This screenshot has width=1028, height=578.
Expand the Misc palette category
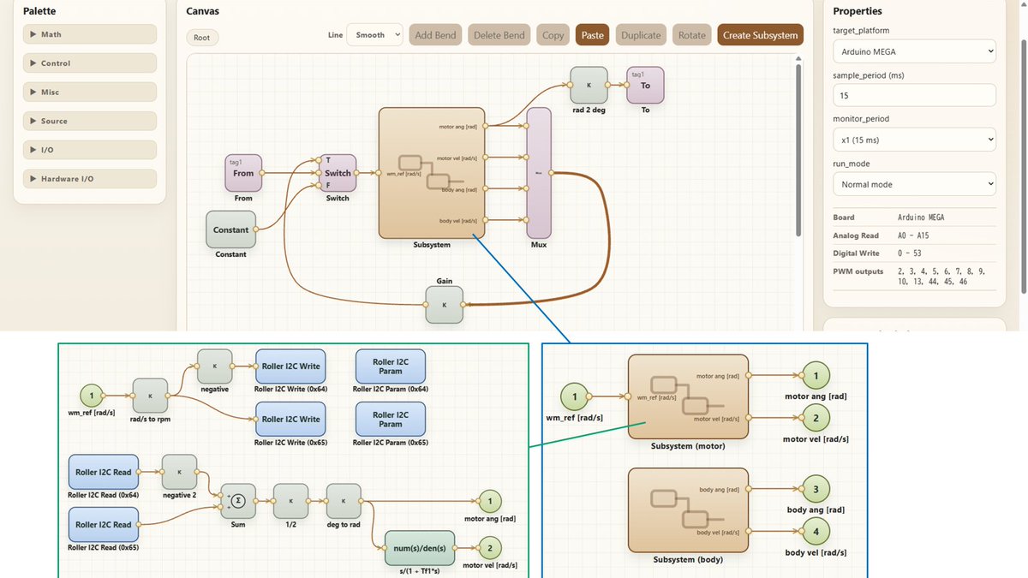point(91,92)
